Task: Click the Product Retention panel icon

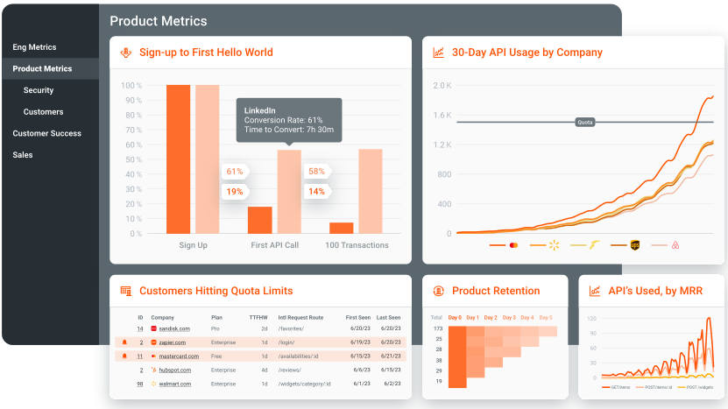Action: point(438,291)
